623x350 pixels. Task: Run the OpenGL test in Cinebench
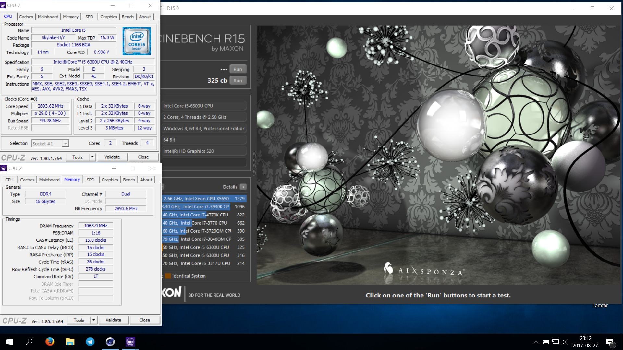(x=238, y=69)
